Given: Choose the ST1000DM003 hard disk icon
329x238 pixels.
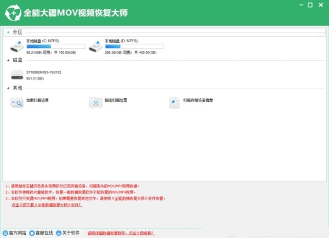Looking at the screenshot, I should click(x=17, y=75).
